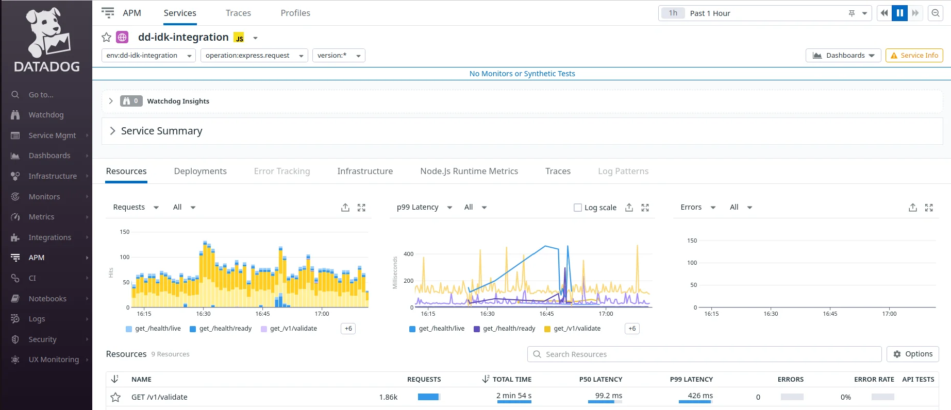Click the GET /v1/validate resource name

(159, 397)
